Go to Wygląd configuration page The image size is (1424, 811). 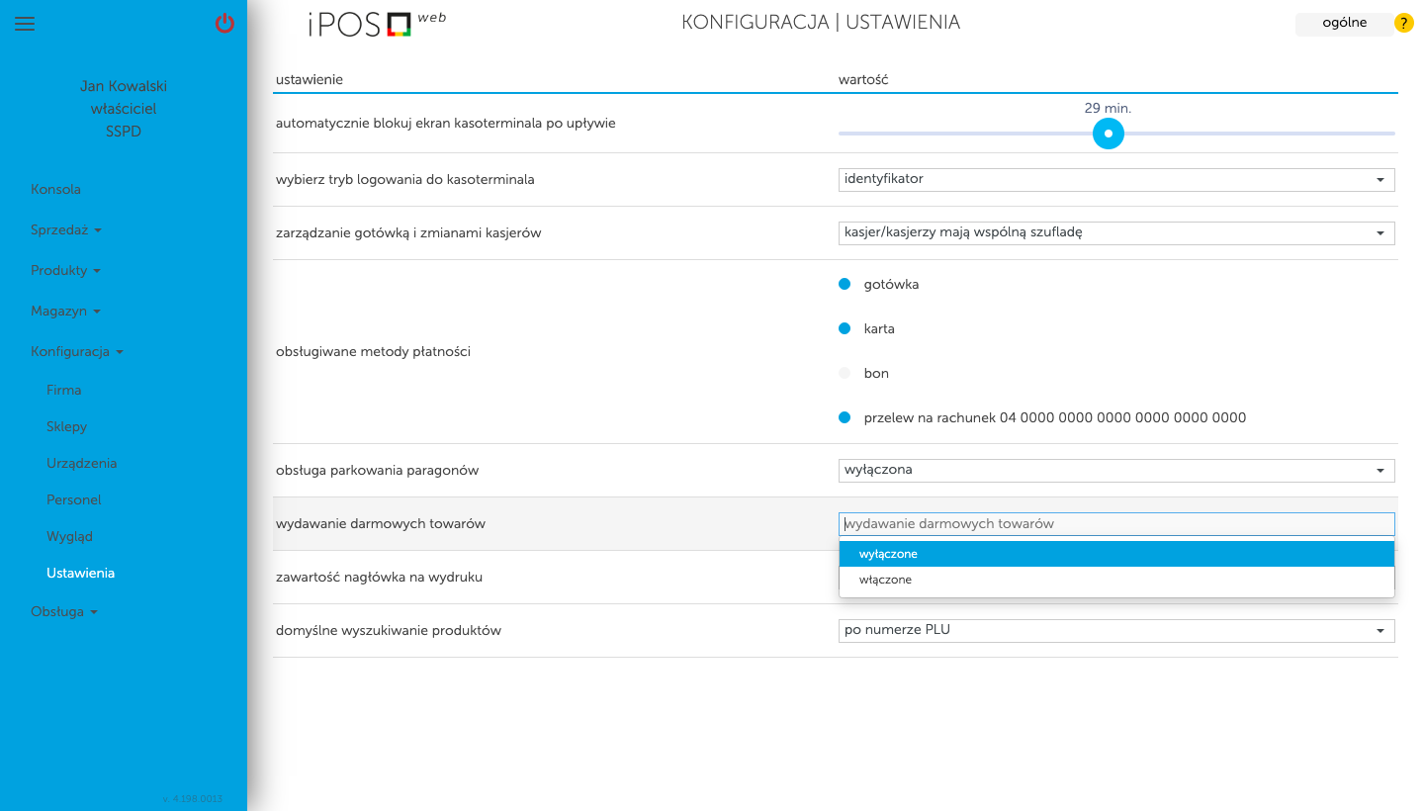point(69,536)
